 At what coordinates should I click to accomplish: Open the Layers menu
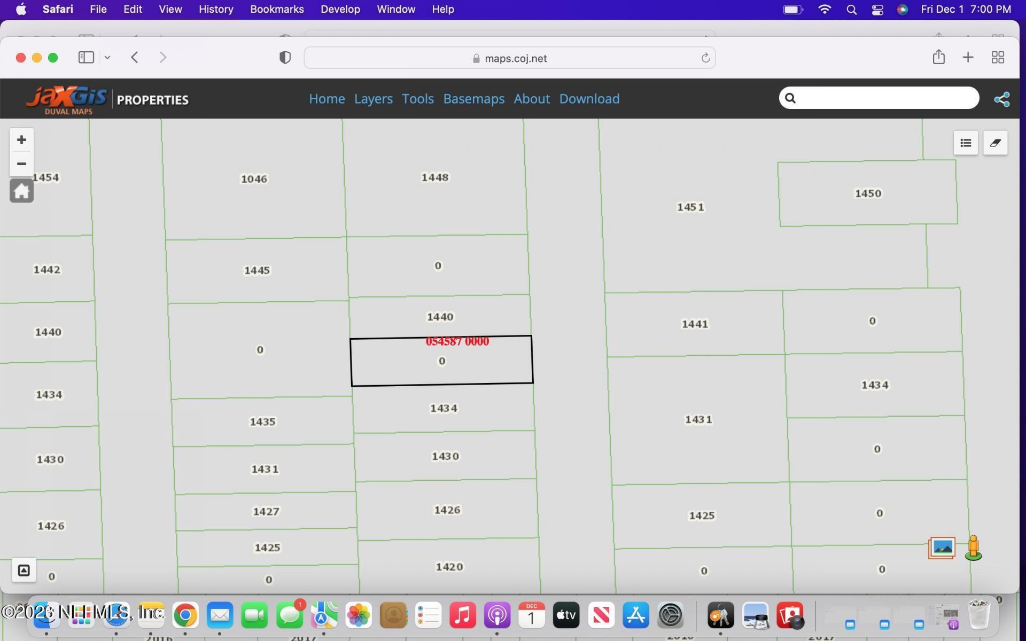373,99
